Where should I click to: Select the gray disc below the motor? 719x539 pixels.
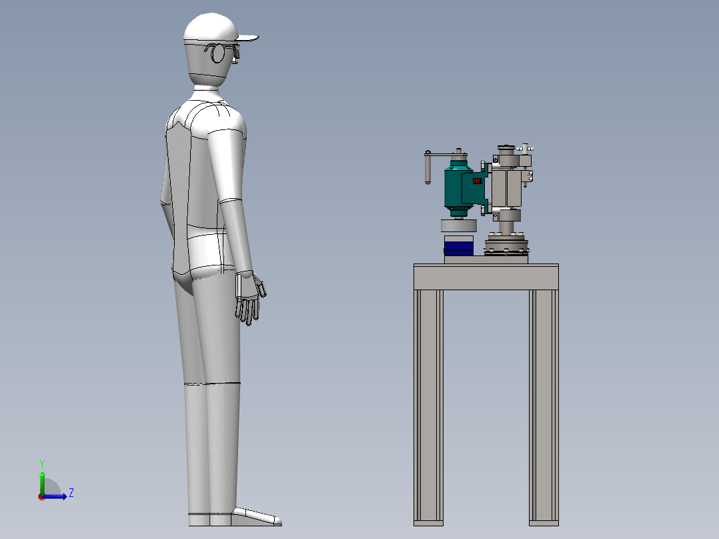coord(459,225)
